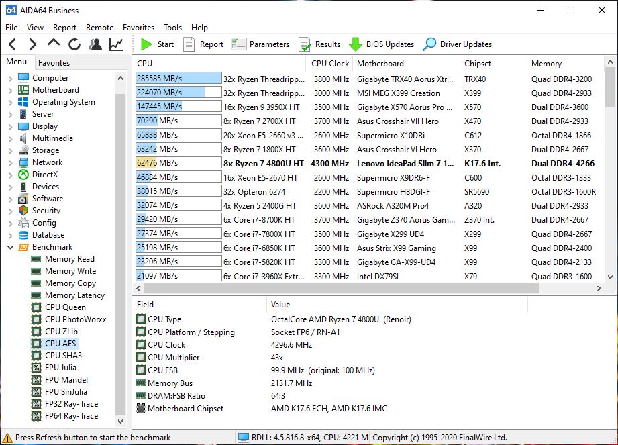Image resolution: width=618 pixels, height=445 pixels.
Task: Open the Report menu
Action: tap(64, 28)
